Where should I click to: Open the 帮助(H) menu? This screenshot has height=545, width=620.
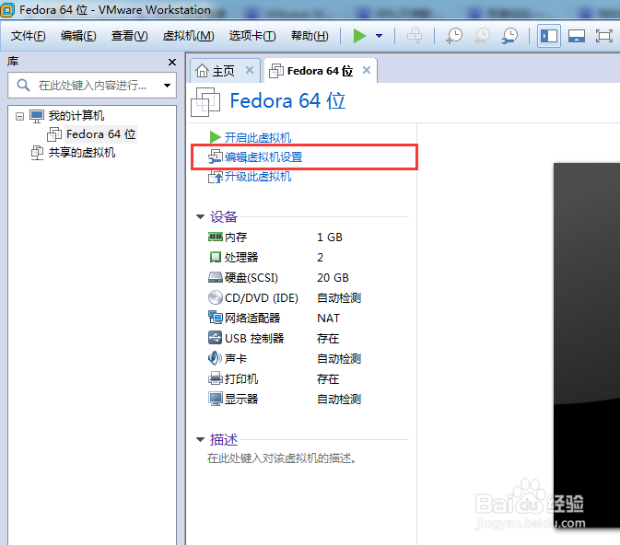[310, 36]
